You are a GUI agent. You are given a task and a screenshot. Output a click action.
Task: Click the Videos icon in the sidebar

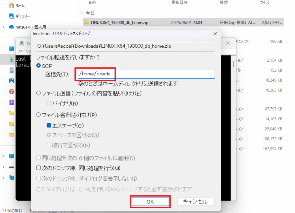coord(12,102)
